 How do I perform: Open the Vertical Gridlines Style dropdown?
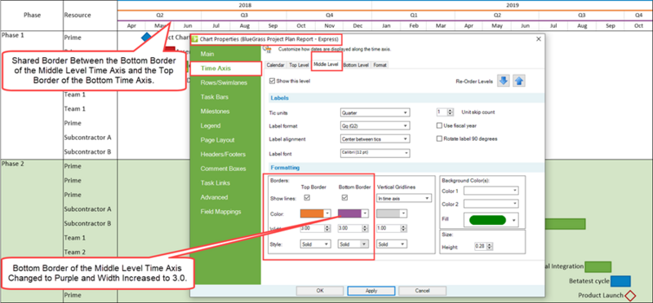click(392, 244)
